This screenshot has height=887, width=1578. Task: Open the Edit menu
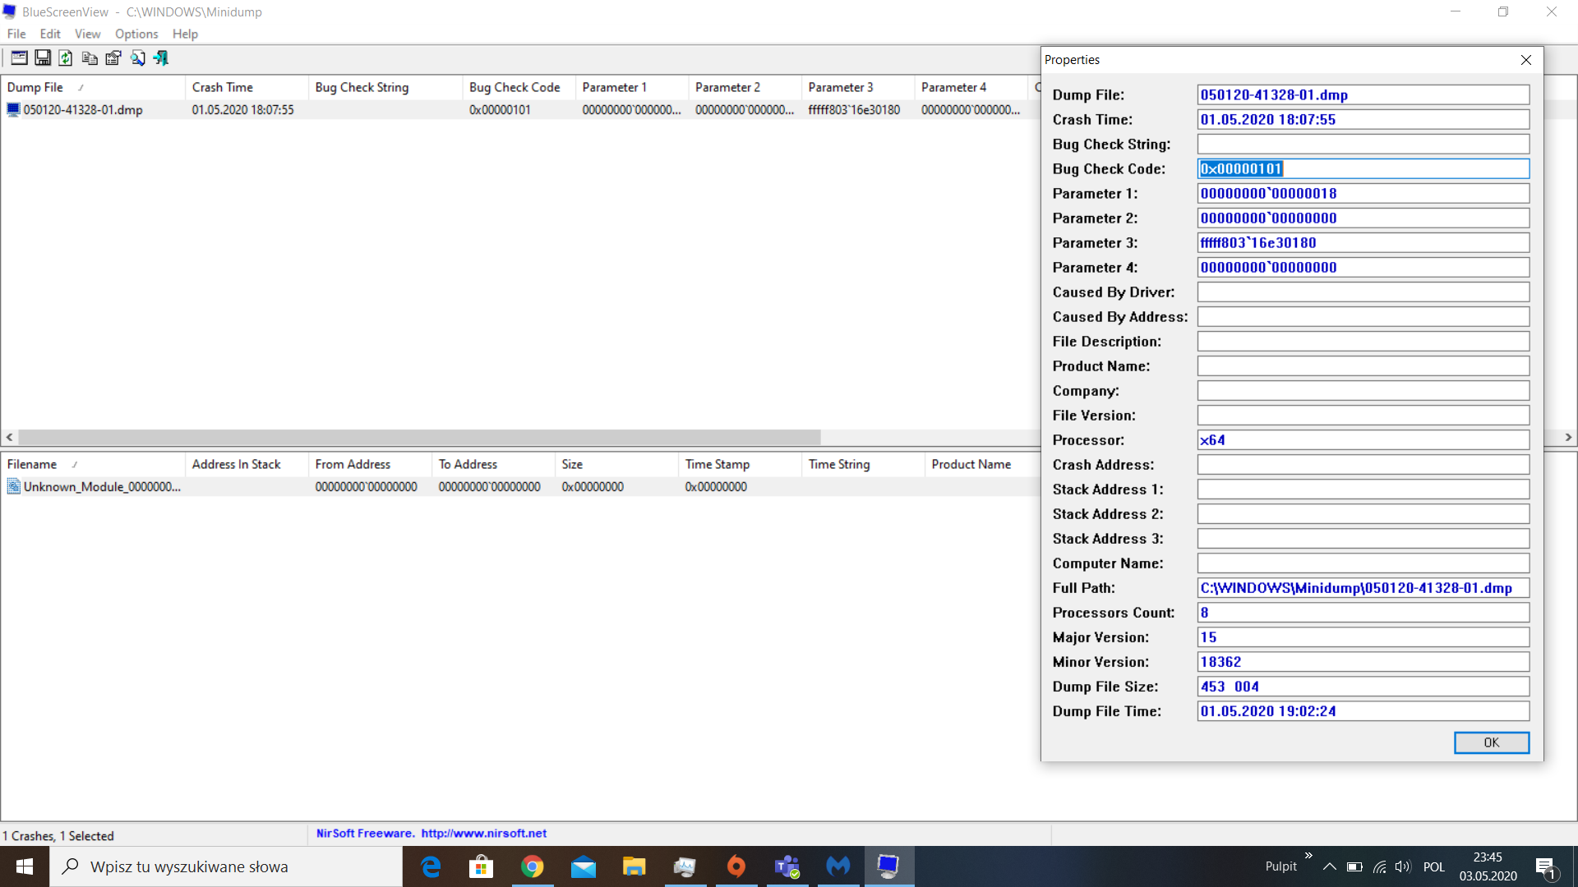50,34
